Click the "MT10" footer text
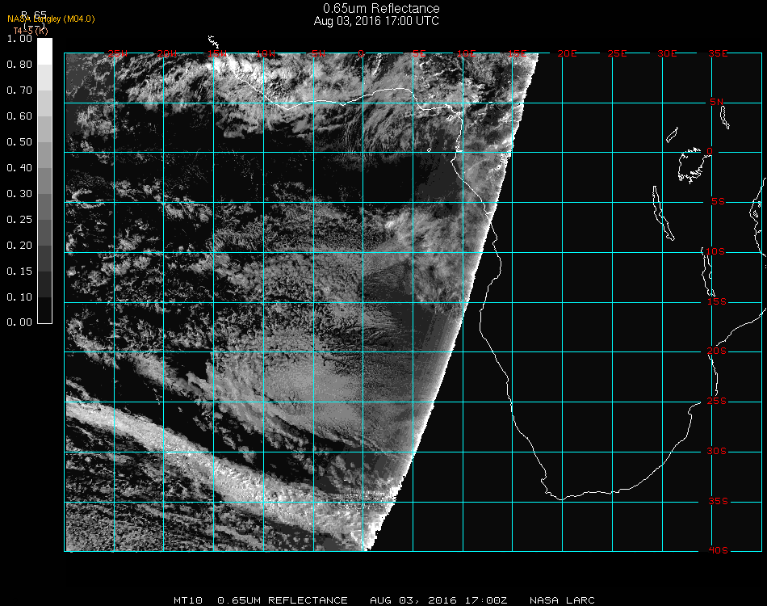767x606 pixels. coord(188,600)
